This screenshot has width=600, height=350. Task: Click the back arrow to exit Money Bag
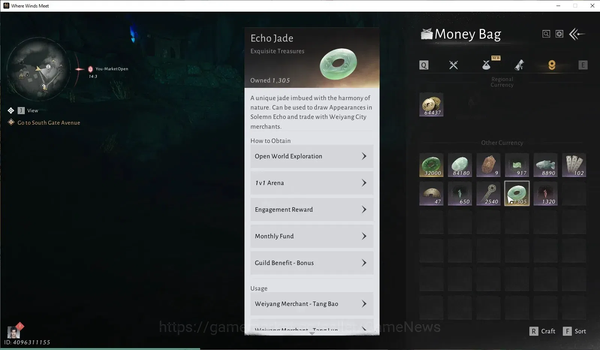(x=577, y=34)
